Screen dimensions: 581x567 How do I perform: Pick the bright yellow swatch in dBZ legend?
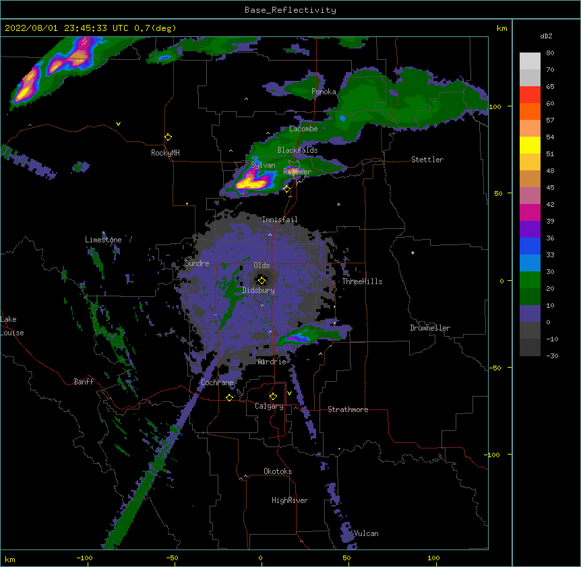[530, 145]
